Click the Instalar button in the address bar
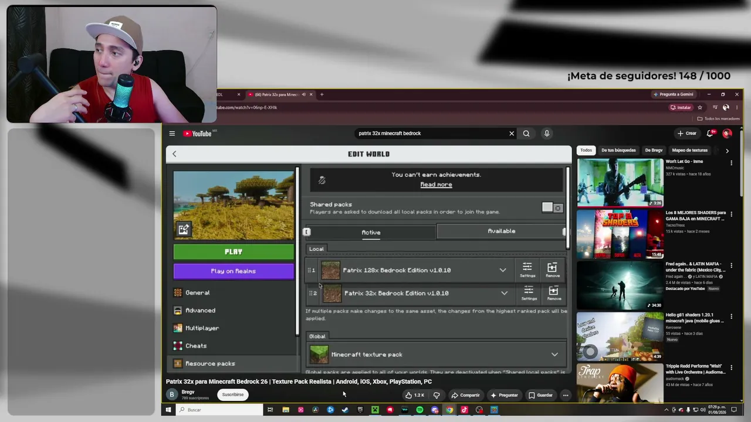Screen dimensions: 751x422 (x=681, y=107)
